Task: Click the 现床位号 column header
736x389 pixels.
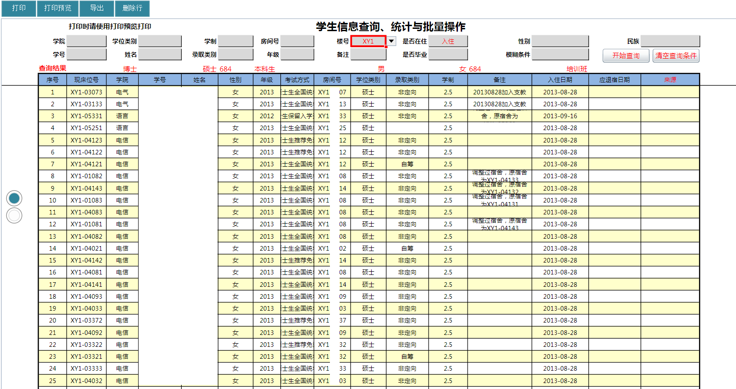Action: [x=86, y=80]
